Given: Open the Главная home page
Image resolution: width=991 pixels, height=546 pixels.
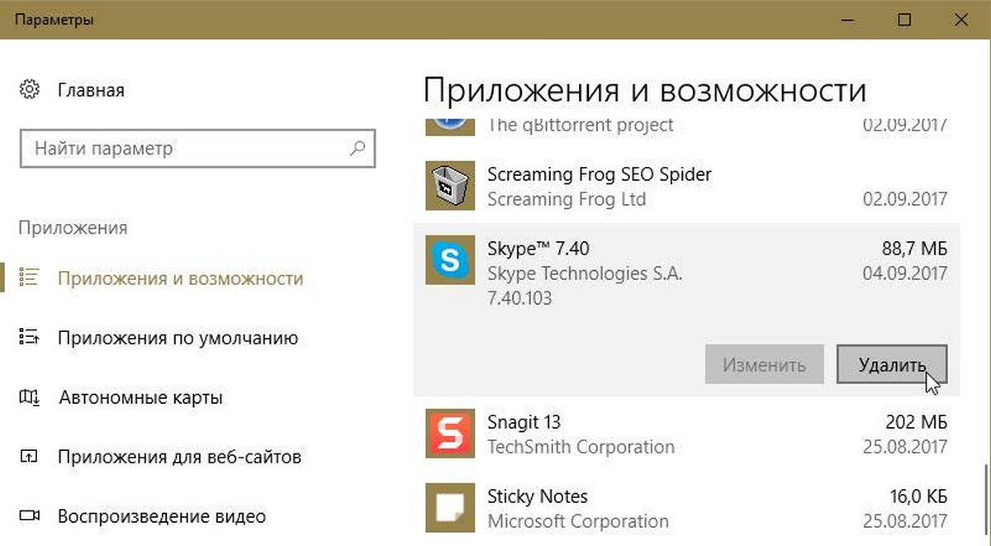Looking at the screenshot, I should click(x=91, y=89).
